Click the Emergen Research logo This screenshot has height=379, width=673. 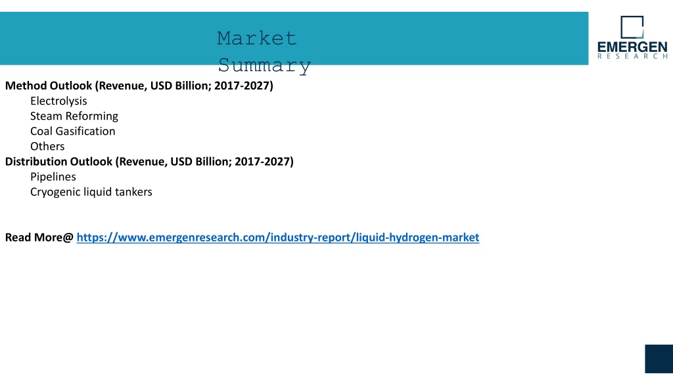(x=632, y=38)
